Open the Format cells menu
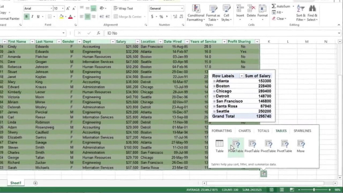The height and width of the screenshot is (193, 343). (x=263, y=13)
